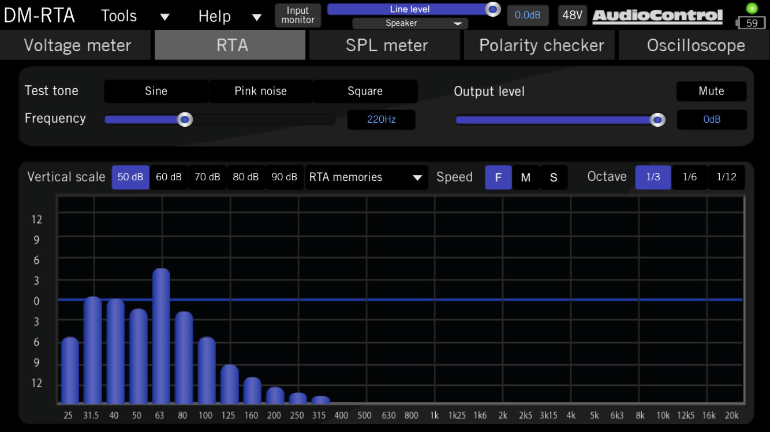770x432 pixels.
Task: Open the Help menu
Action: [215, 16]
